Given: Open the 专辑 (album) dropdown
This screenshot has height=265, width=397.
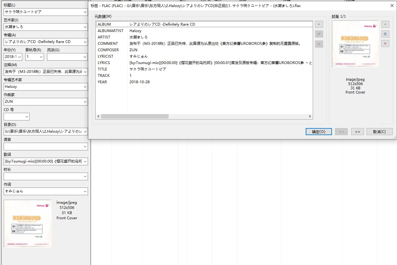Looking at the screenshot, I should click(85, 42).
